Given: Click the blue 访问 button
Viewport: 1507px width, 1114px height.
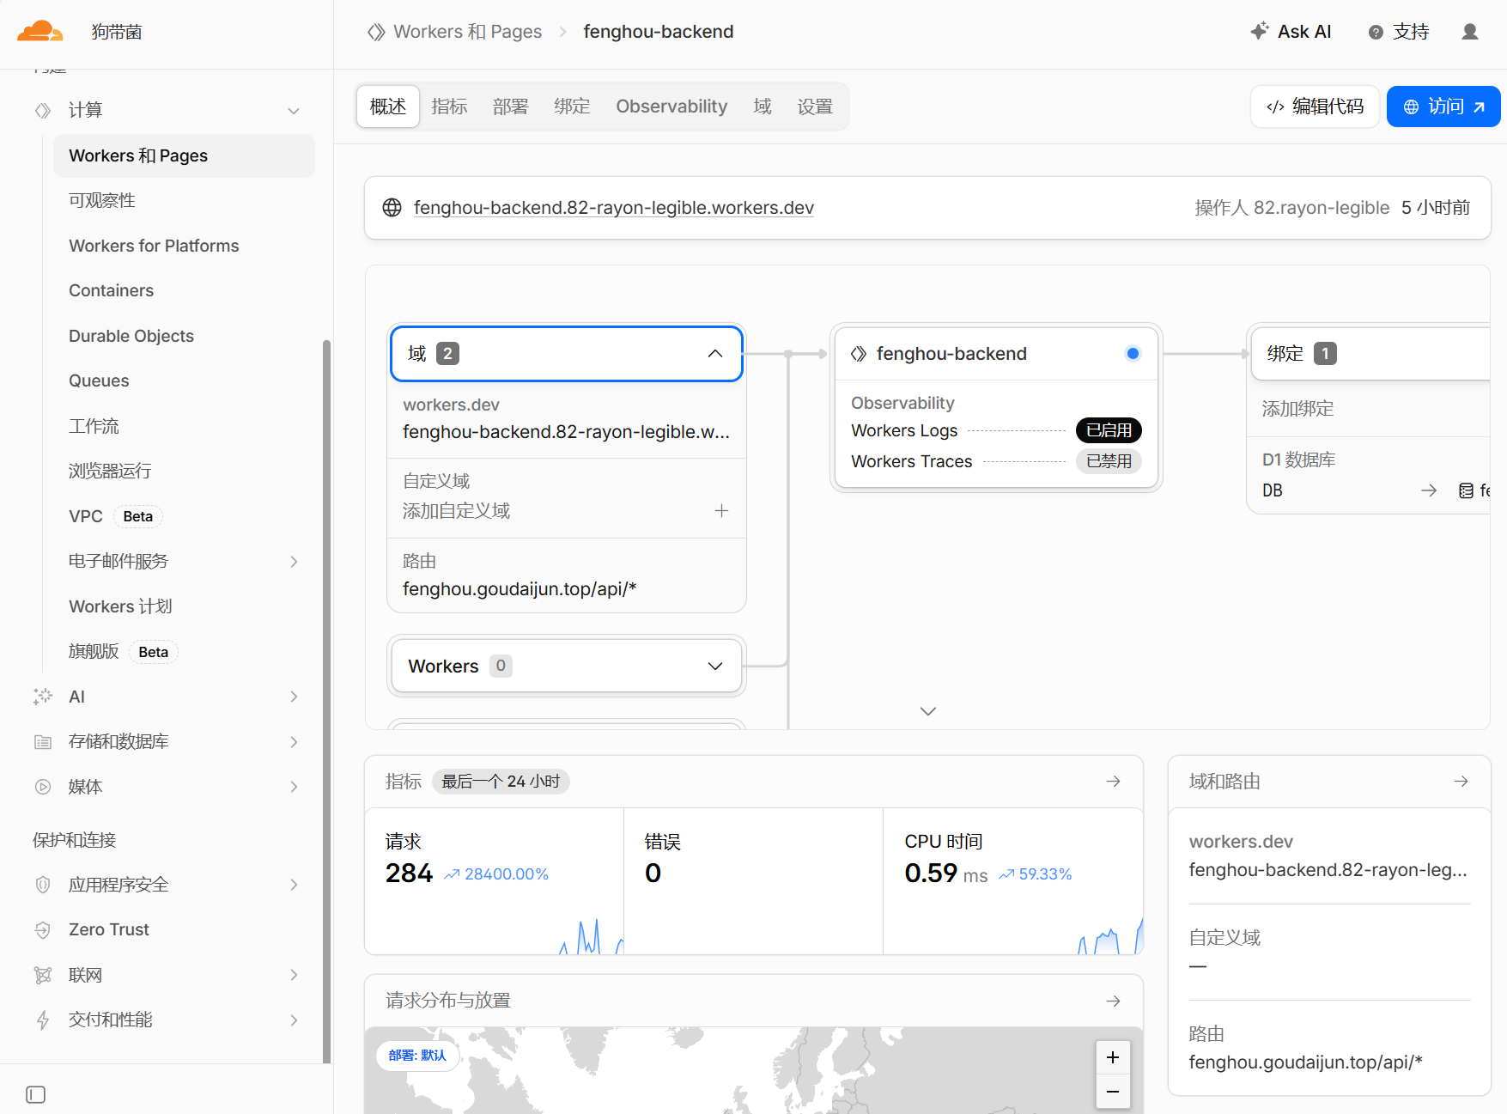Looking at the screenshot, I should tap(1443, 107).
